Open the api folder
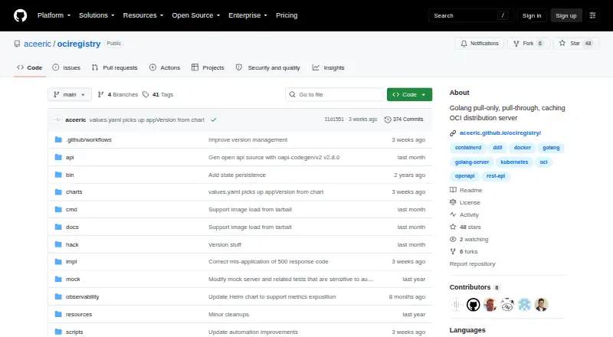Image resolution: width=613 pixels, height=337 pixels. pos(70,157)
